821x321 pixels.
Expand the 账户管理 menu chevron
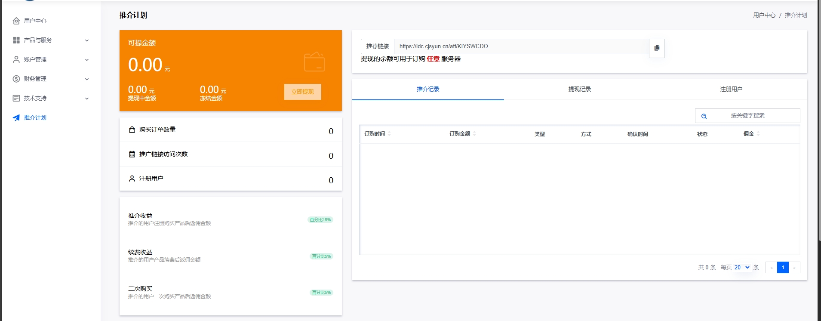[x=87, y=60]
